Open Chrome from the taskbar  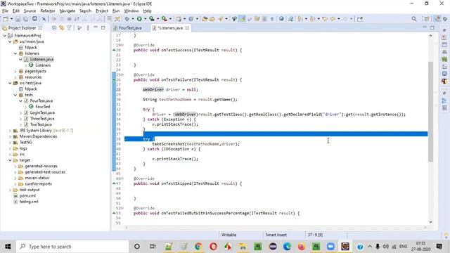(x=198, y=247)
